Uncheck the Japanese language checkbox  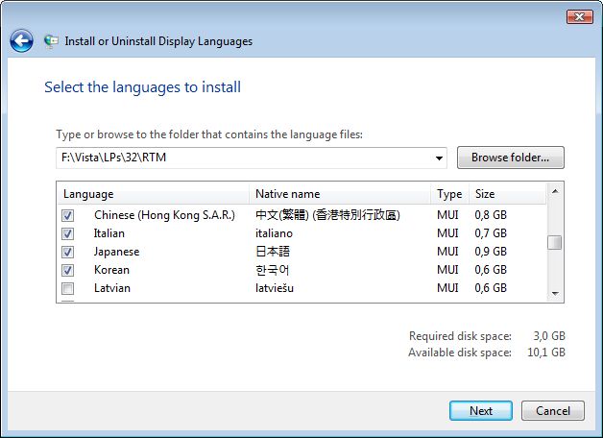(67, 252)
